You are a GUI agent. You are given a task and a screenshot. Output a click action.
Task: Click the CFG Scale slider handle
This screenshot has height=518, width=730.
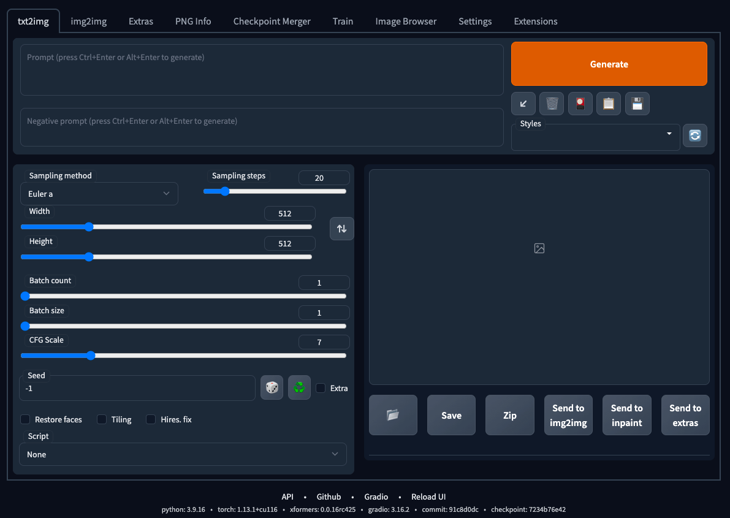(x=91, y=356)
